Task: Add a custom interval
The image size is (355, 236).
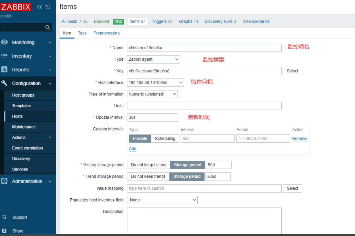Action: (133, 149)
